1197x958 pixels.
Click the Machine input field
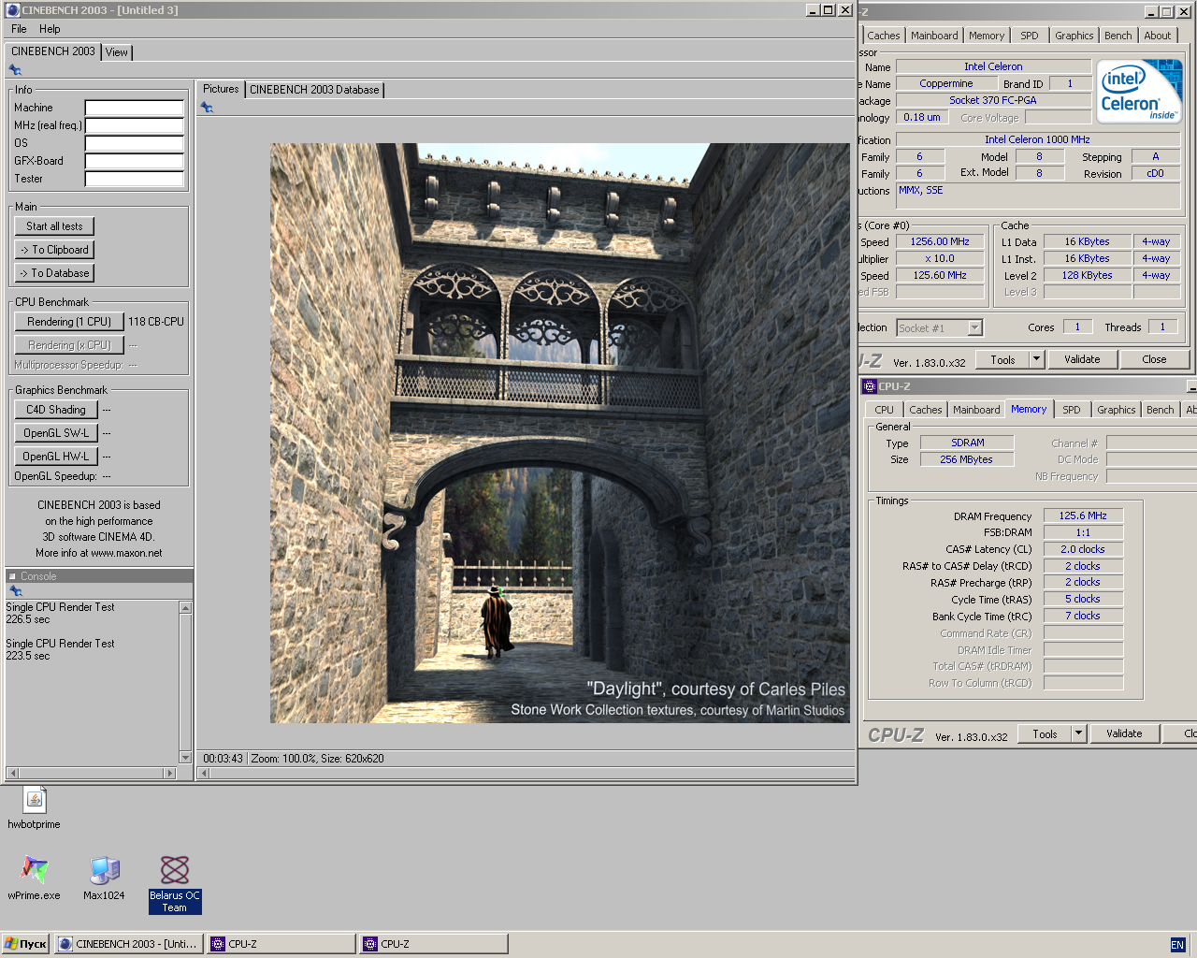(135, 108)
